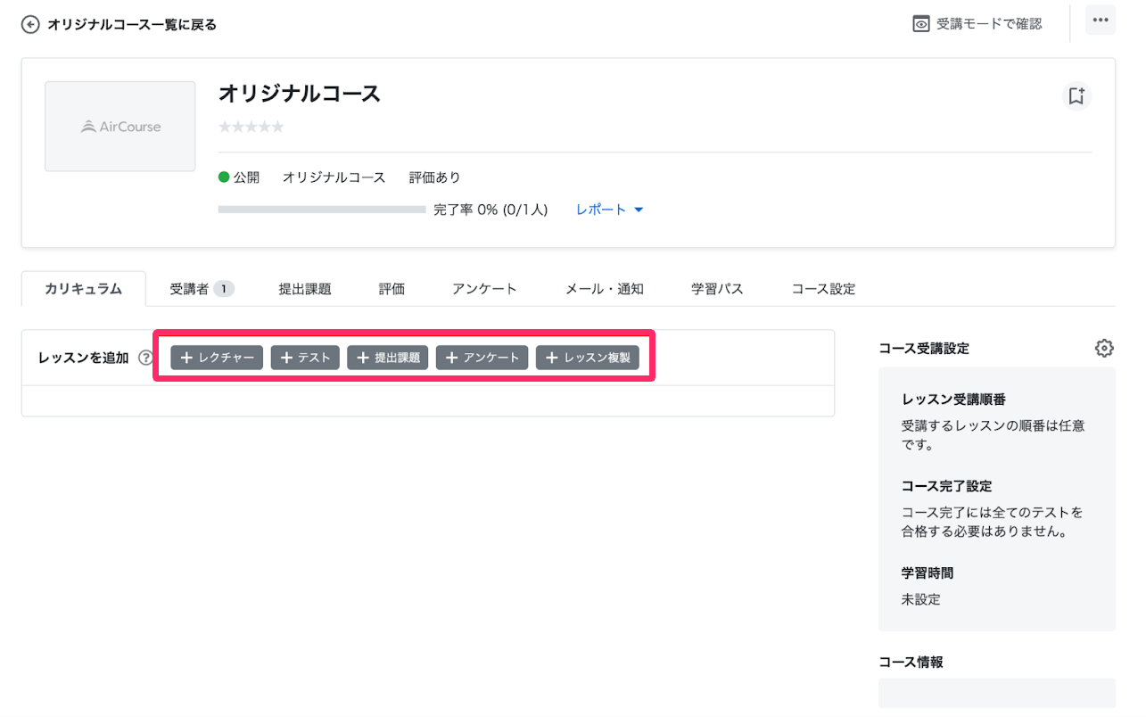1146x717 pixels.
Task: Click the help question-mark icon
Action: tap(146, 358)
